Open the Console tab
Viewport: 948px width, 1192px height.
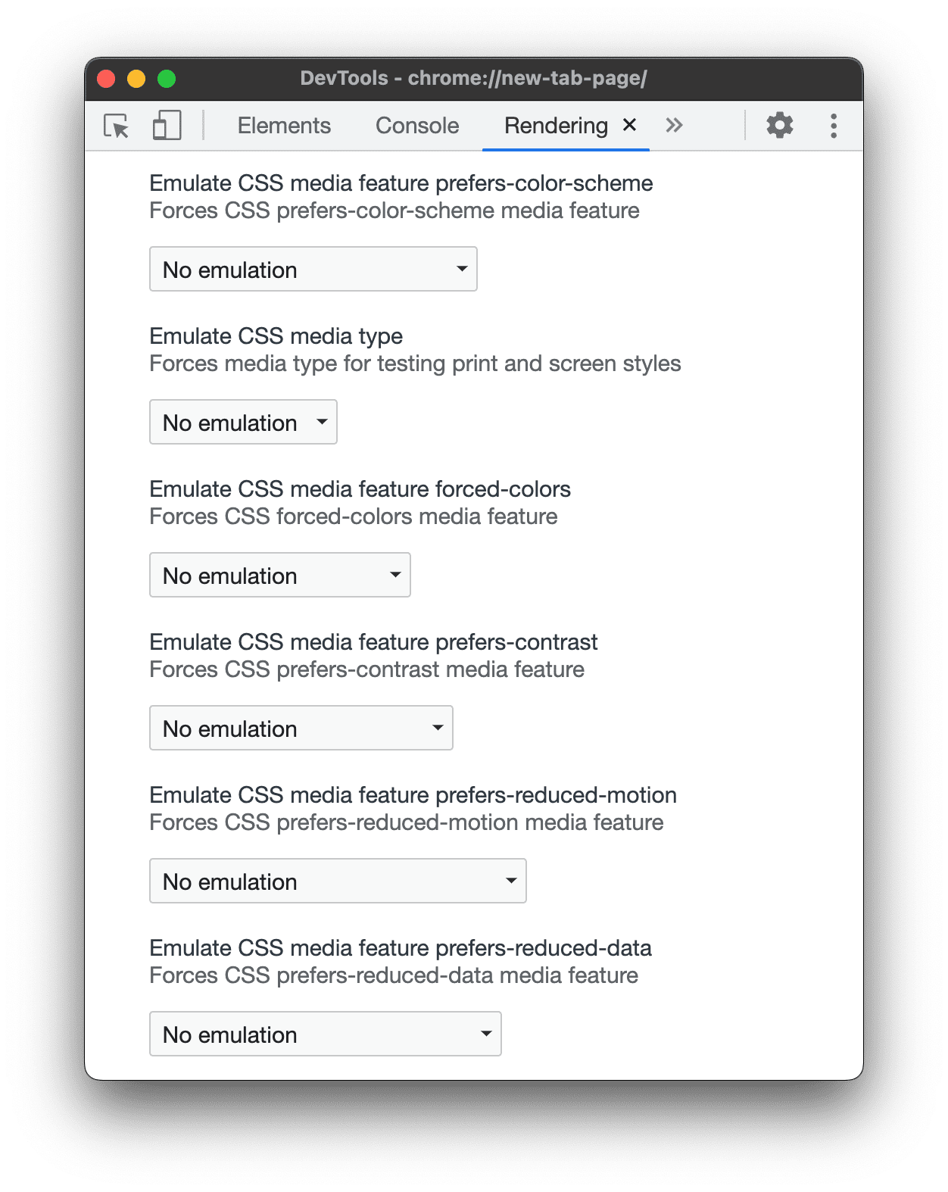pyautogui.click(x=416, y=125)
